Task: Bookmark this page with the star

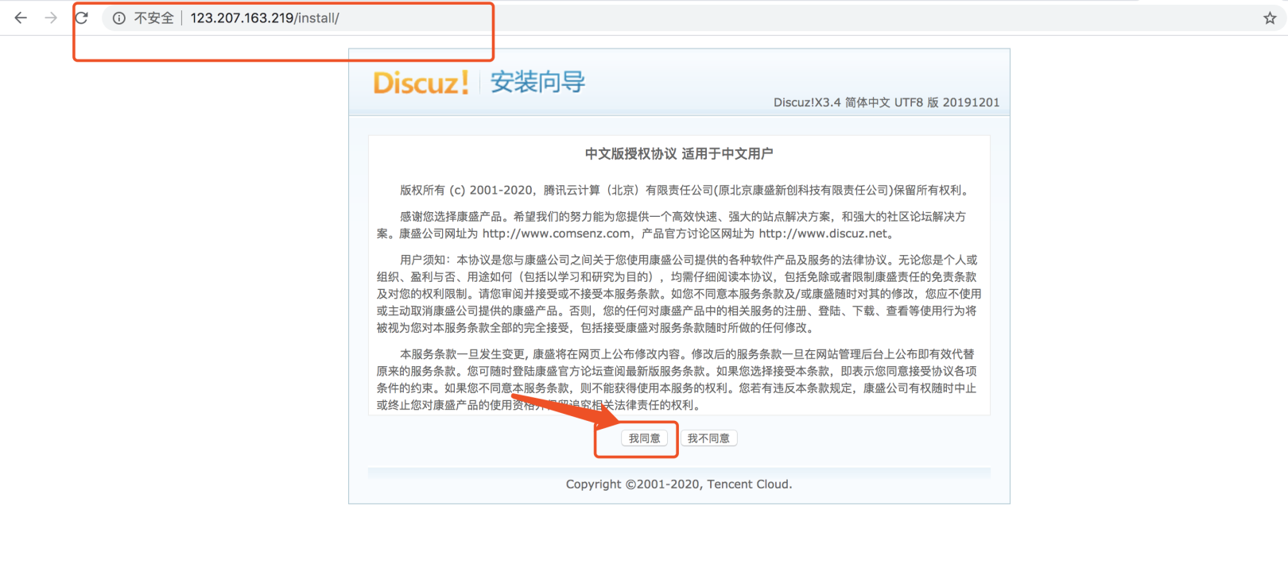Action: [1270, 18]
